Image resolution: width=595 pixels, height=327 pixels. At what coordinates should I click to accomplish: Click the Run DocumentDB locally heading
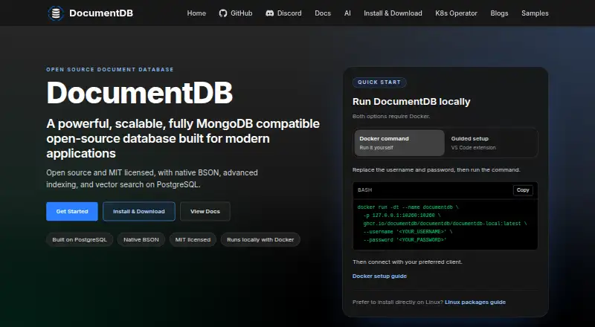pos(411,102)
